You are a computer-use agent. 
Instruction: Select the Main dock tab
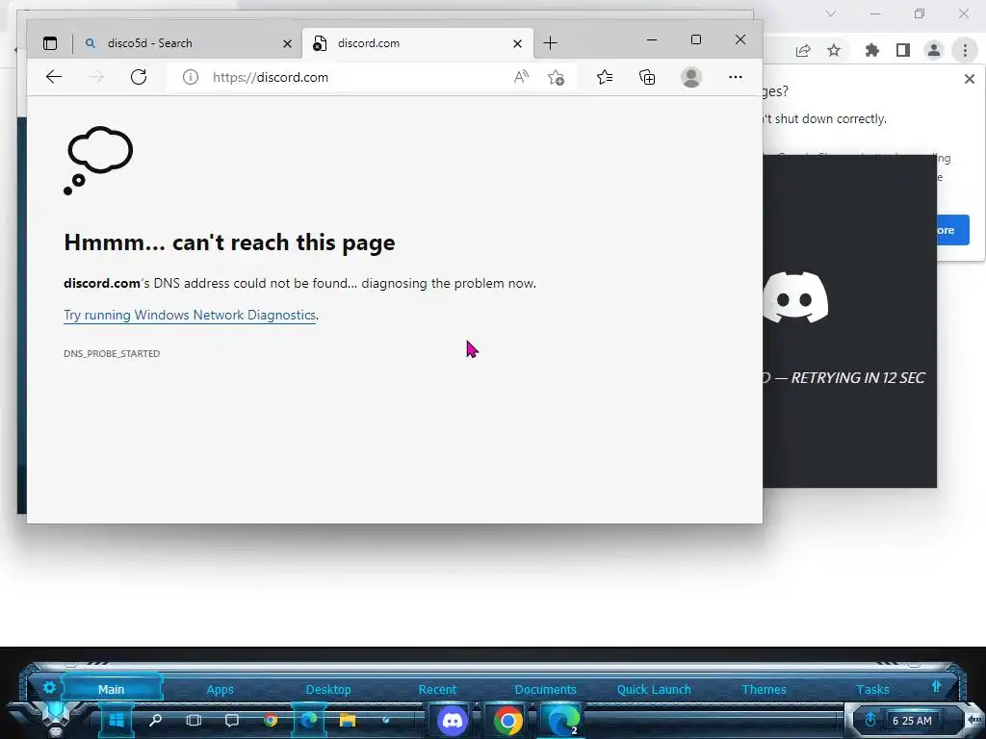pyautogui.click(x=112, y=689)
